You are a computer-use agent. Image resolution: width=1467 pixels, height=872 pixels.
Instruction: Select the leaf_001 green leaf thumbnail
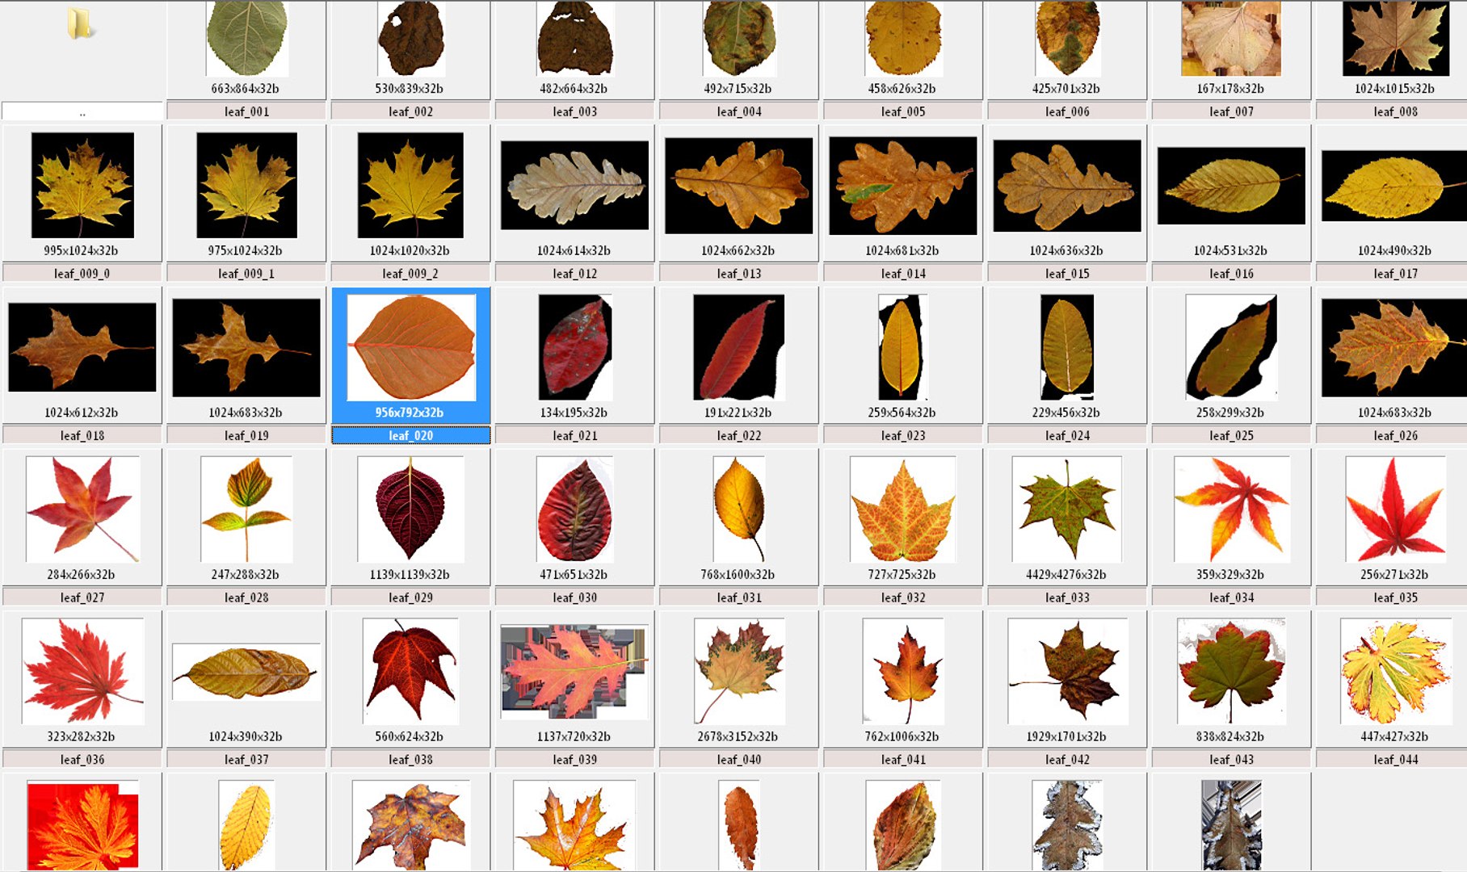point(246,38)
